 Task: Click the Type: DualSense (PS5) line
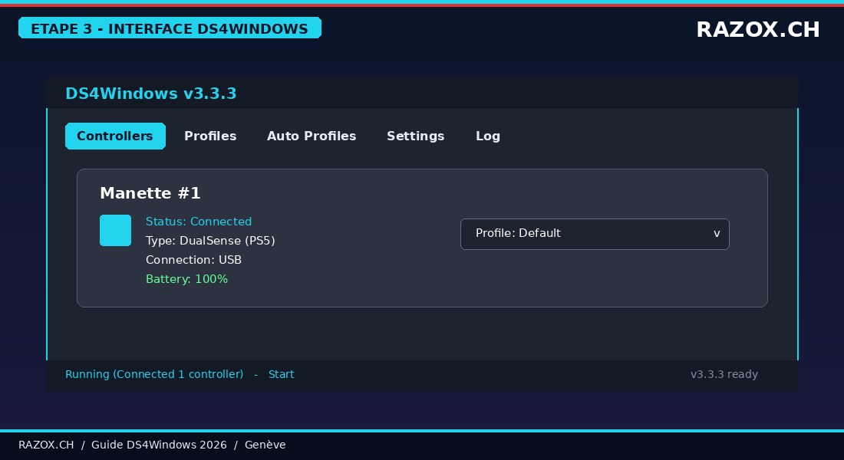click(x=210, y=241)
